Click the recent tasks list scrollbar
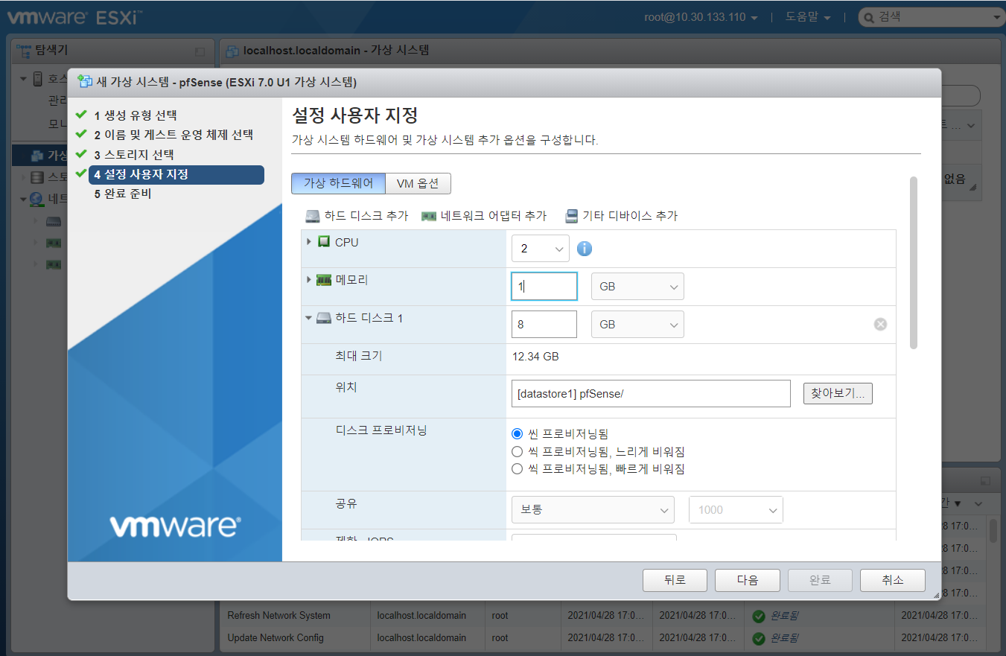Viewport: 1006px width, 656px height. pyautogui.click(x=993, y=532)
